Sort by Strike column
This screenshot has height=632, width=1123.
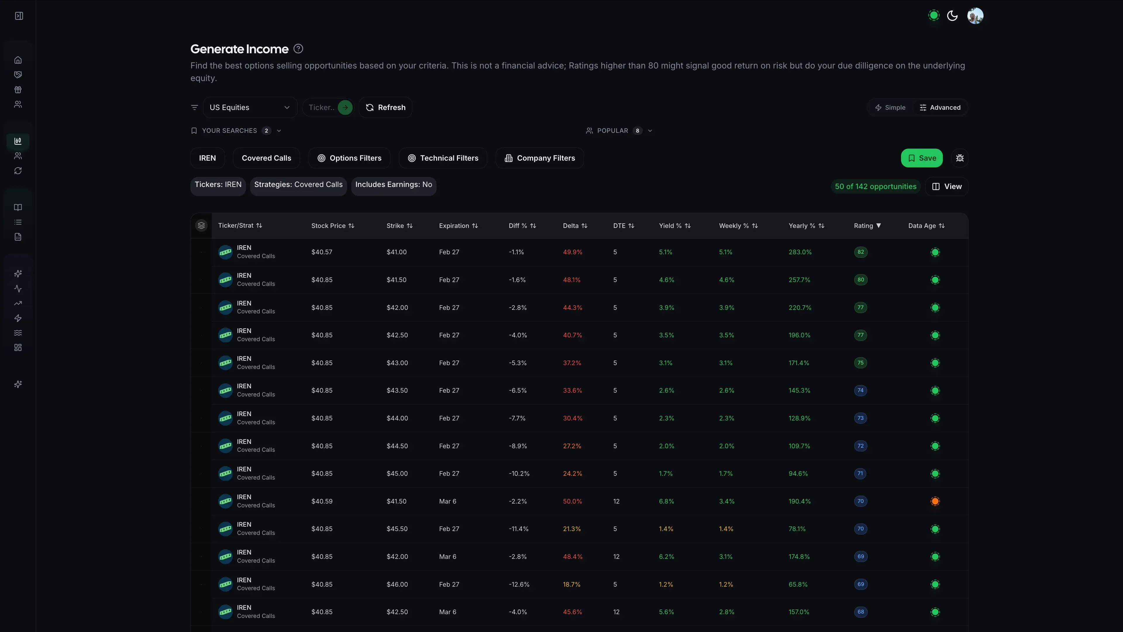399,226
